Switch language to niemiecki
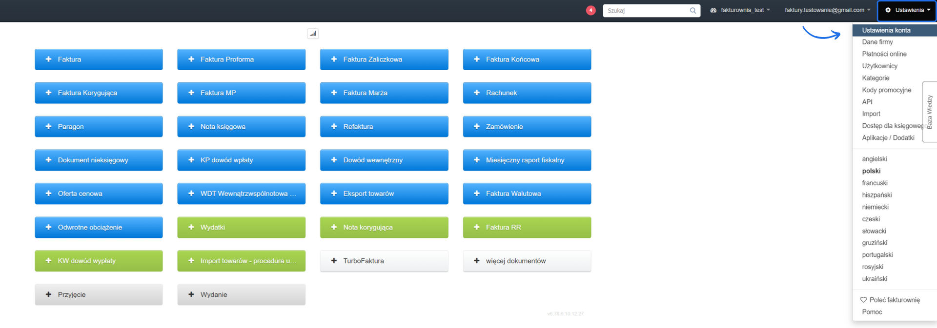The height and width of the screenshot is (328, 937). (875, 207)
